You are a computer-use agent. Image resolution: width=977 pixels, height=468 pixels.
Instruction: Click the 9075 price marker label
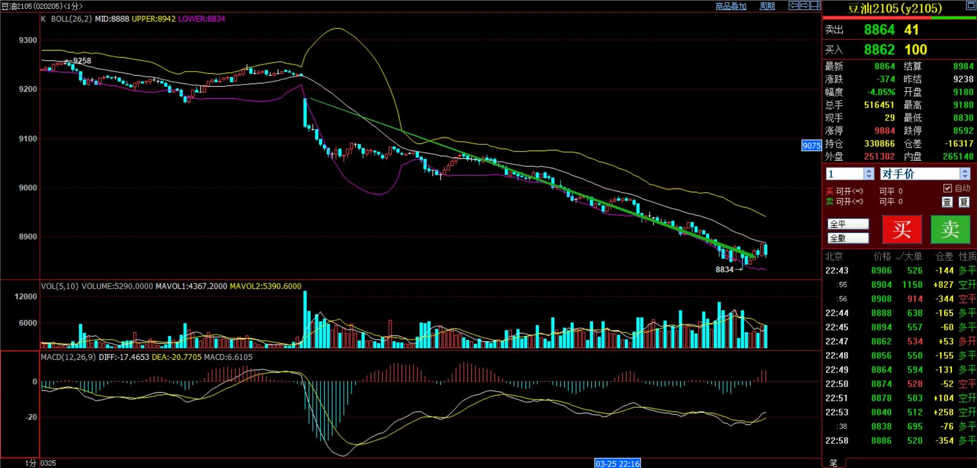click(811, 145)
